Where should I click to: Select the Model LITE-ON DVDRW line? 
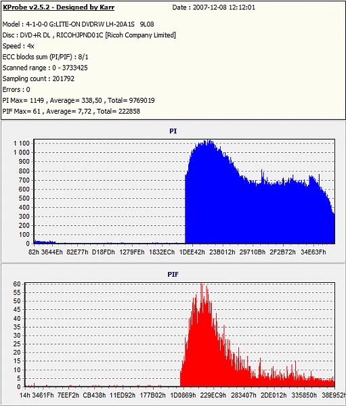79,24
